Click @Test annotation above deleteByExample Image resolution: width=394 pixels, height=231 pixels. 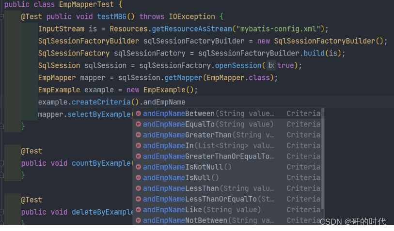(x=32, y=200)
